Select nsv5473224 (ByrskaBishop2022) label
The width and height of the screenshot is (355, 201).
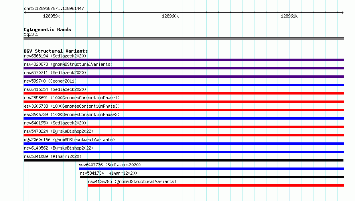pyautogui.click(x=59, y=131)
